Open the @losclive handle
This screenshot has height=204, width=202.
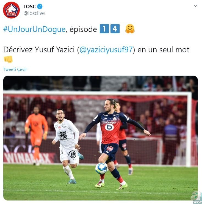click(x=34, y=13)
